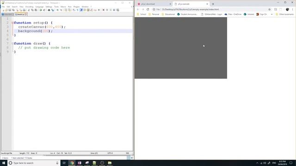This screenshot has height=166, width=296.
Task: Click the Cut scissors icon
Action: (29, 10)
